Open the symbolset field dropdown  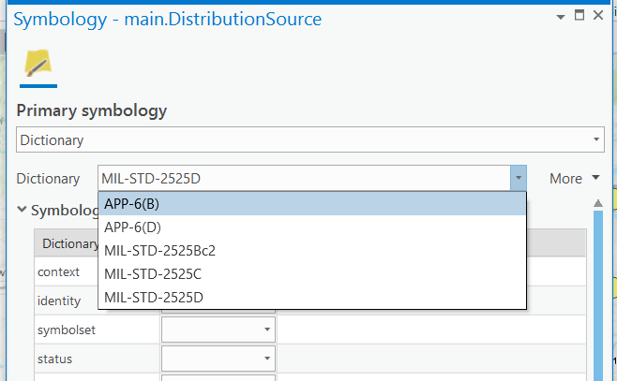[218, 330]
